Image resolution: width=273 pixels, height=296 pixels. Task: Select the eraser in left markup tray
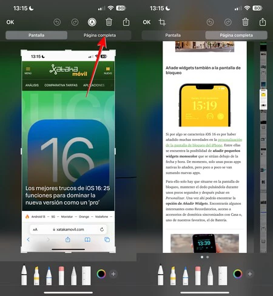[x=61, y=275]
